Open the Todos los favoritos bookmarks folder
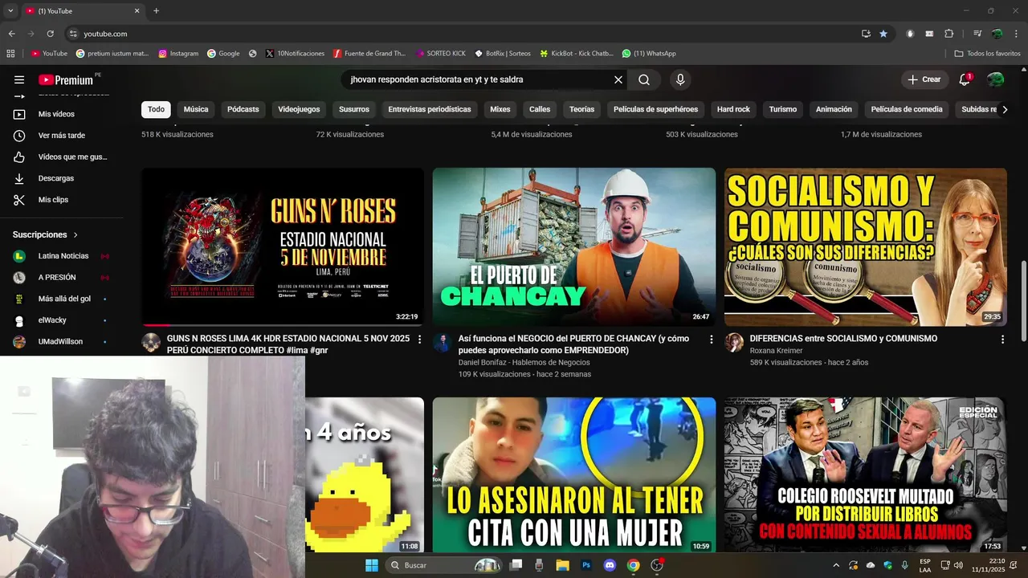The height and width of the screenshot is (578, 1028). [x=987, y=54]
